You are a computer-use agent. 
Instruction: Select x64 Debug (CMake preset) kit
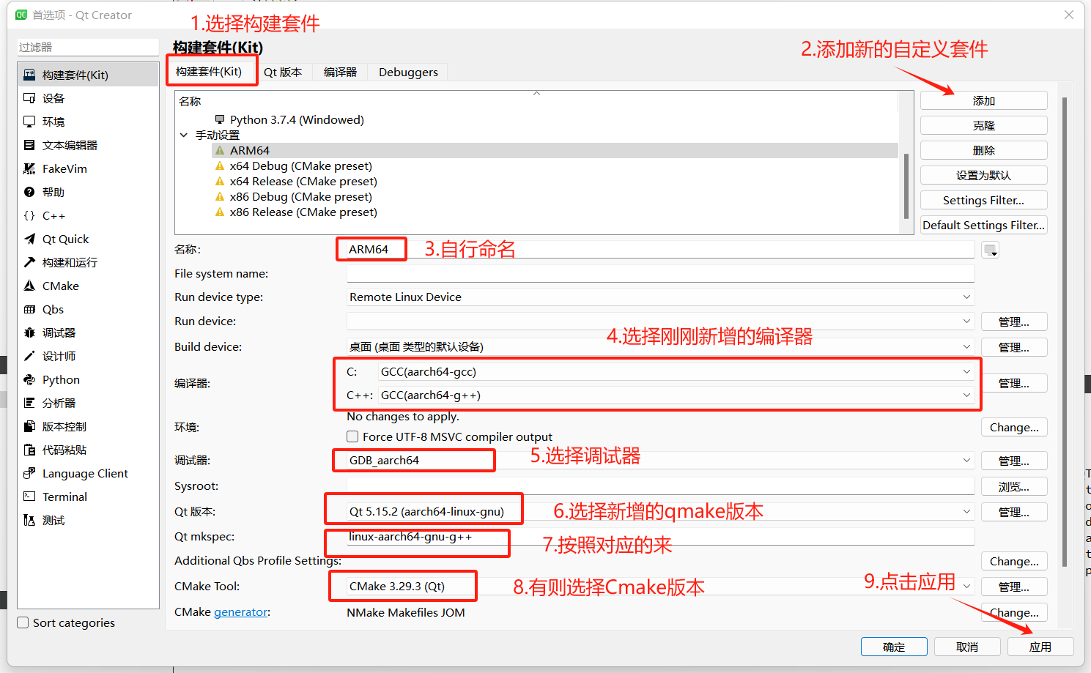[300, 166]
